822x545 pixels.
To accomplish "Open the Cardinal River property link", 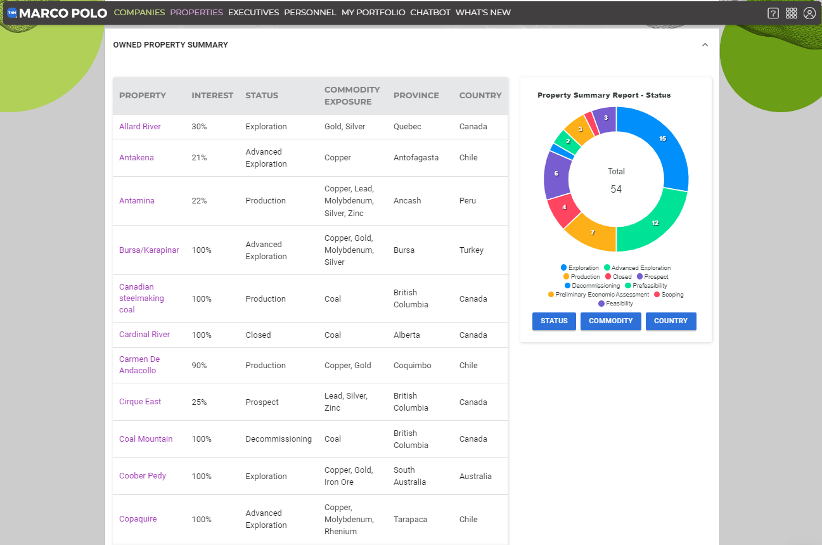I will pos(144,335).
